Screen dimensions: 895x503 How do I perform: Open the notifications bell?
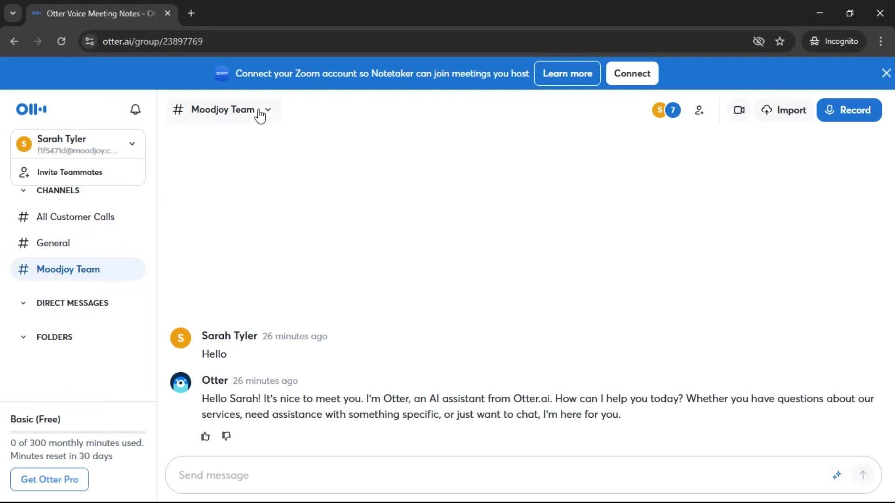(135, 109)
